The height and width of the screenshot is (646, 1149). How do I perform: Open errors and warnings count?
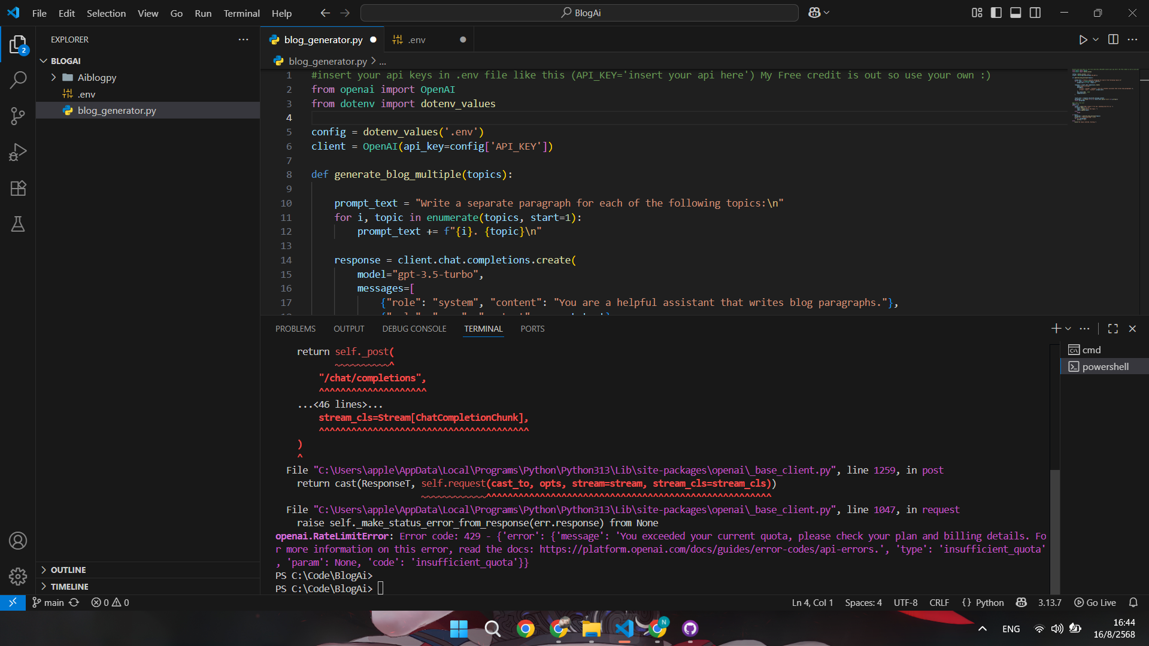(110, 602)
